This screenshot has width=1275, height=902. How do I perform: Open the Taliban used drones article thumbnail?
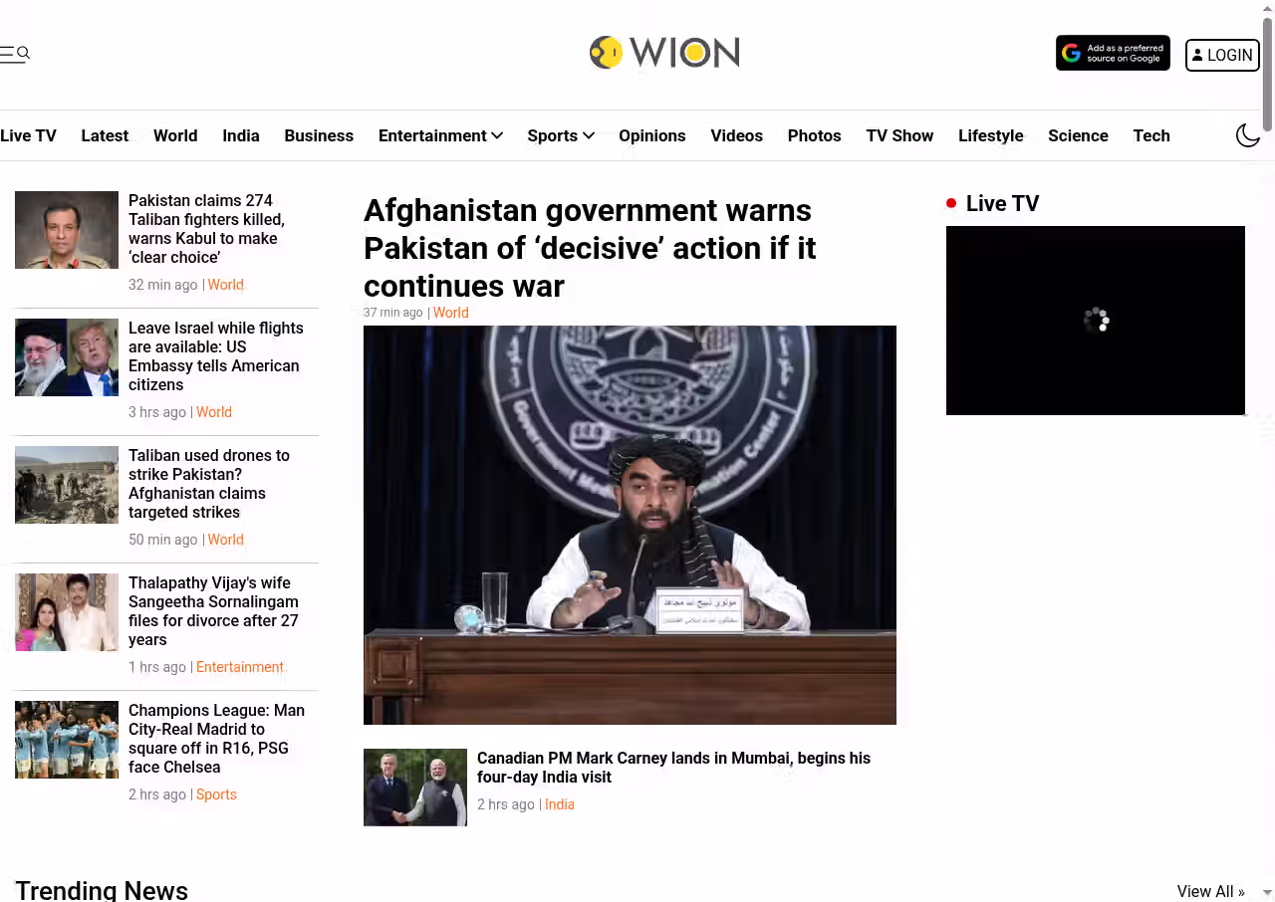click(x=67, y=485)
